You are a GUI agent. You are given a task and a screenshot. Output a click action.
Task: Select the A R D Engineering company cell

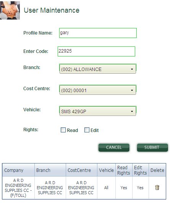tap(18, 188)
